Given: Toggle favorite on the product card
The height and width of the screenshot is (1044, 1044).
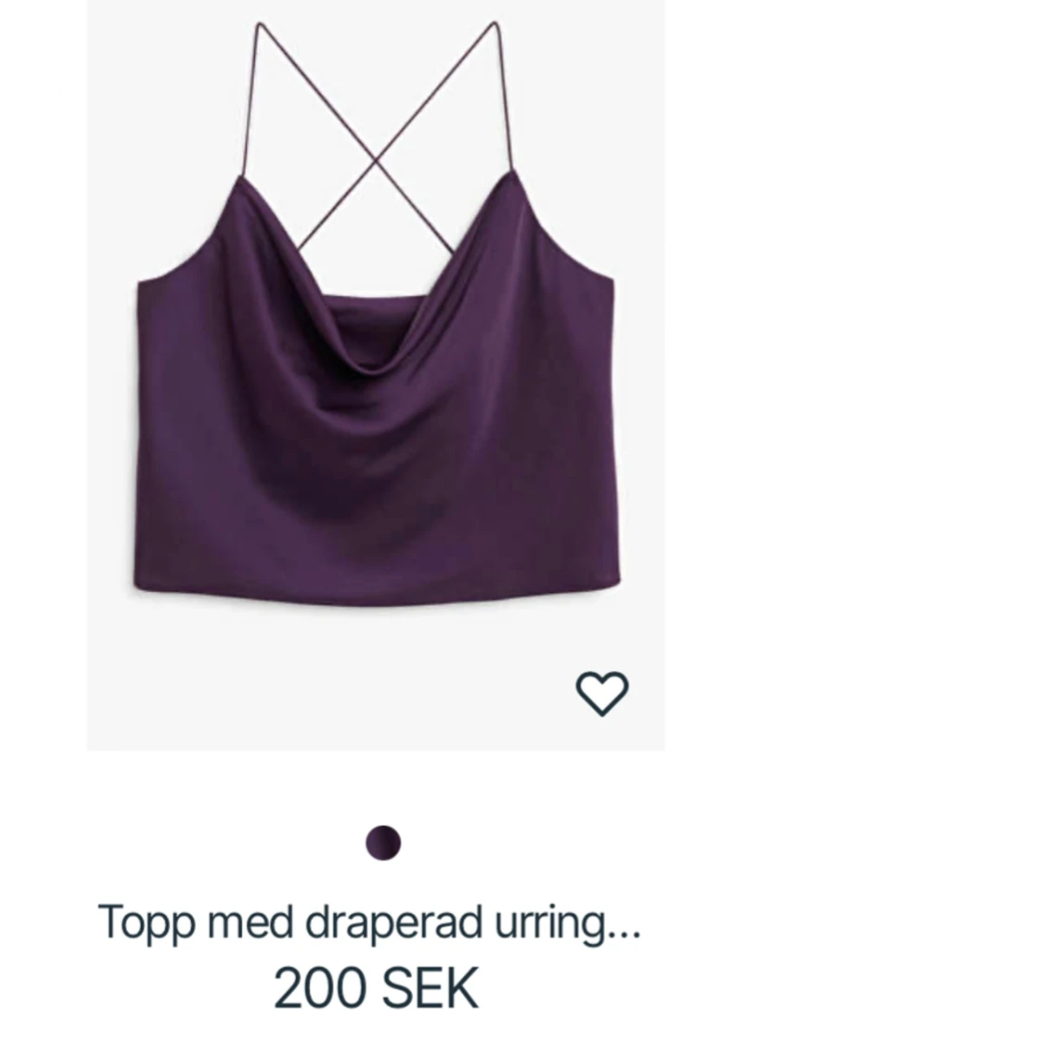Looking at the screenshot, I should [601, 693].
